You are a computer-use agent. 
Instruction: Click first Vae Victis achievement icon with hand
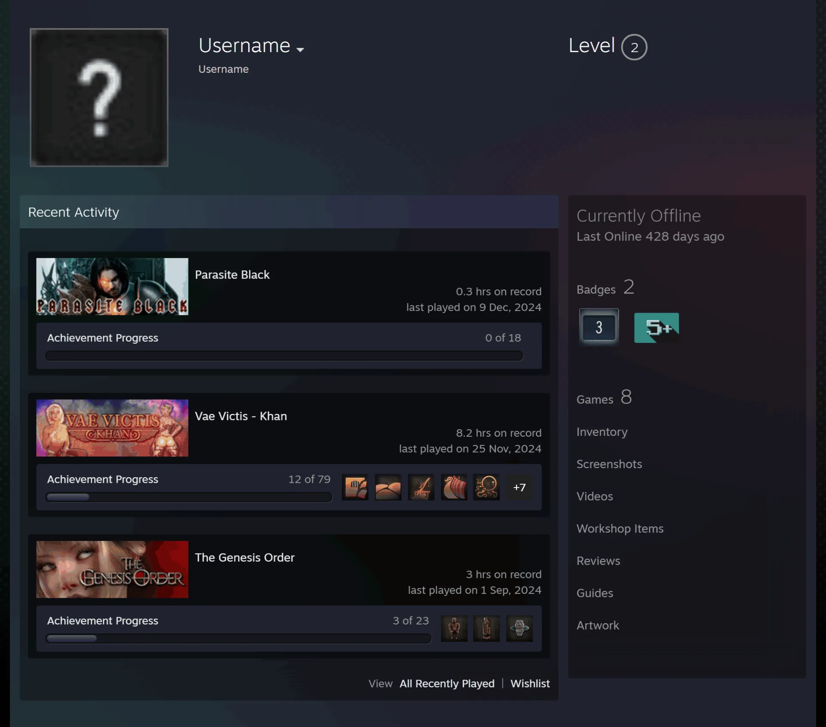(355, 487)
